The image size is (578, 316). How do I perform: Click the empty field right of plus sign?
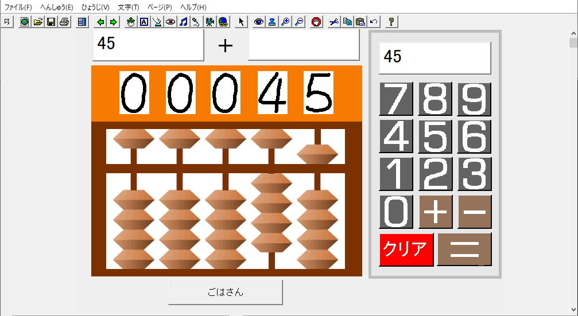pos(304,45)
